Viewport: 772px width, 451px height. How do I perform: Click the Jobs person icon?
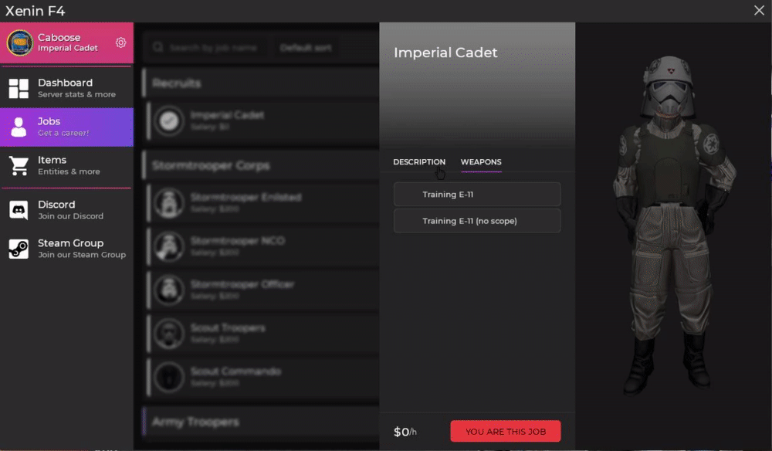click(19, 127)
